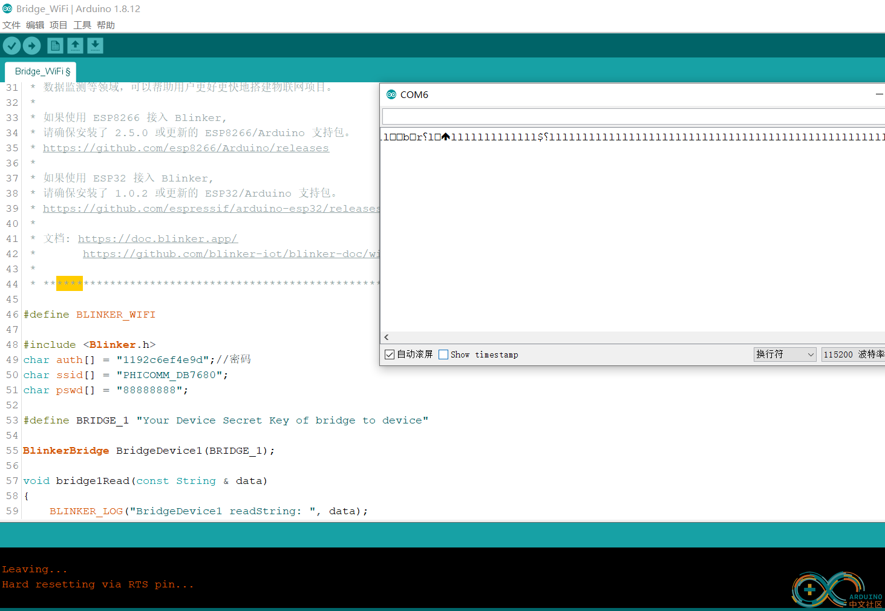The width and height of the screenshot is (885, 611).
Task: Click the Verify sketch checkmark button
Action: (11, 45)
